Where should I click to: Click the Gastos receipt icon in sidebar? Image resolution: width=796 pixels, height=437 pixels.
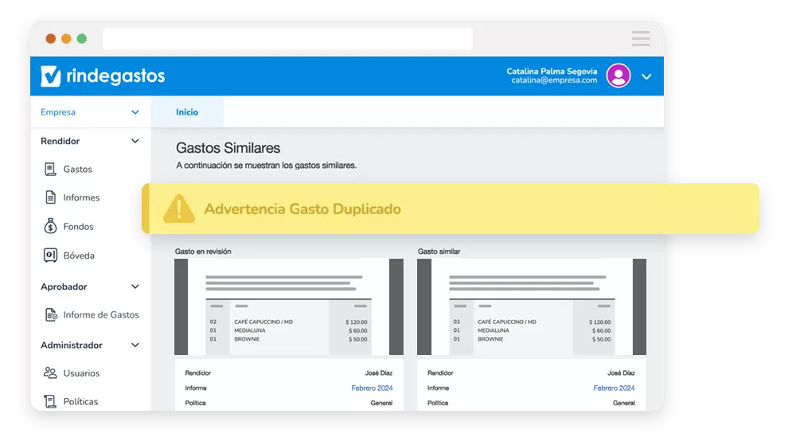click(50, 169)
